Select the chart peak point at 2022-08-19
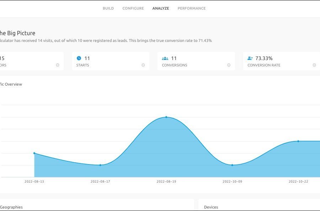320x211 pixels. point(166,117)
